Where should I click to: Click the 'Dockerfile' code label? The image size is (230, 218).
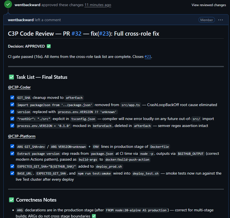click(159, 147)
